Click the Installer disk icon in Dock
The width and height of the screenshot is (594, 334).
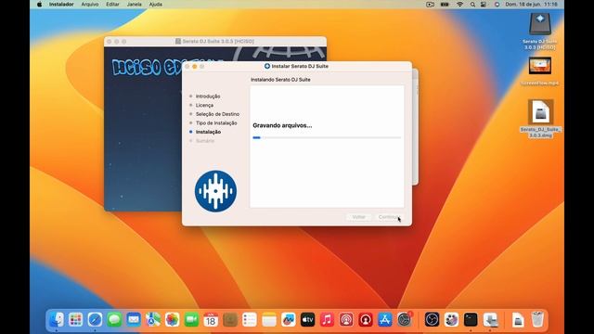490,319
